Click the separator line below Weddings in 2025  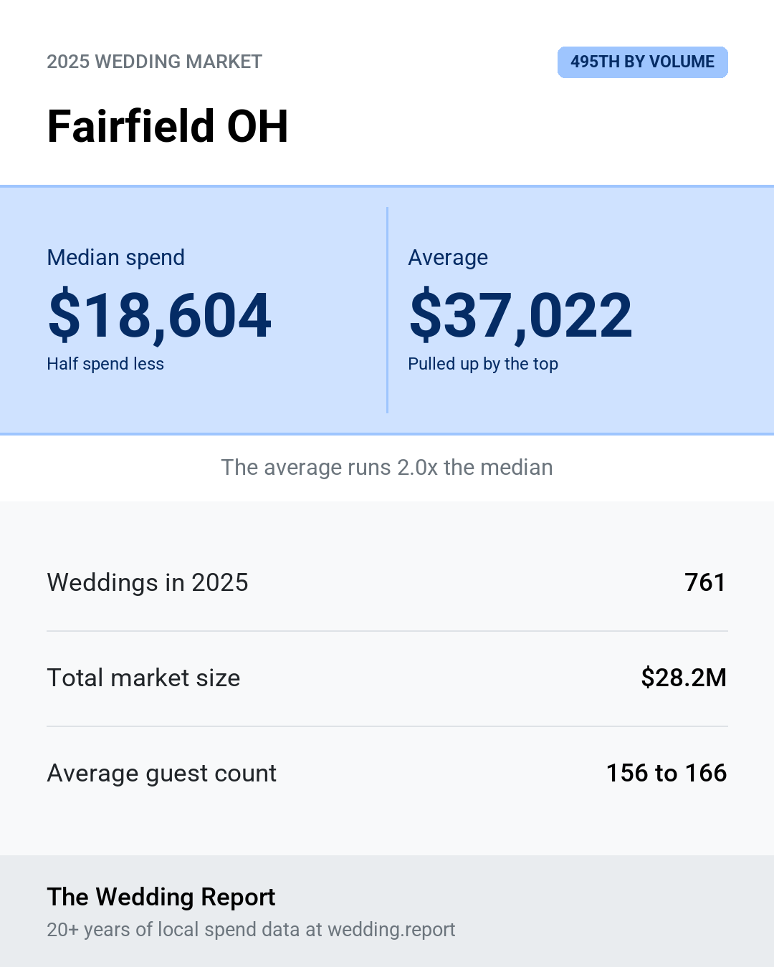[x=387, y=631]
